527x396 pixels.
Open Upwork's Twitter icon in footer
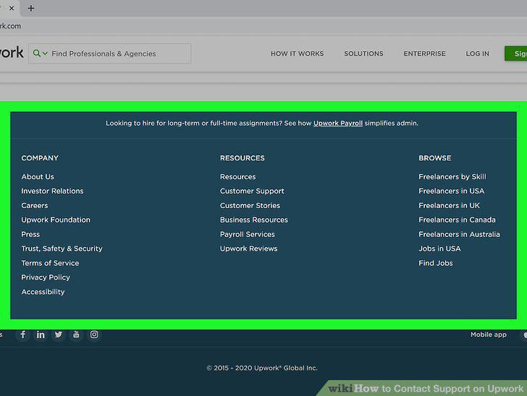59,335
